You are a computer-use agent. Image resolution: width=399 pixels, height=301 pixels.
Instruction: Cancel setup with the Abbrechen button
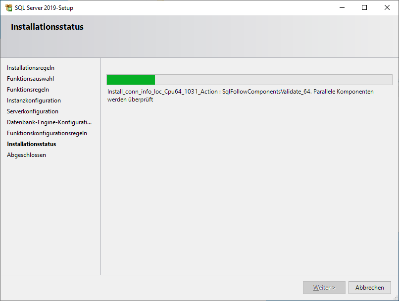click(369, 288)
